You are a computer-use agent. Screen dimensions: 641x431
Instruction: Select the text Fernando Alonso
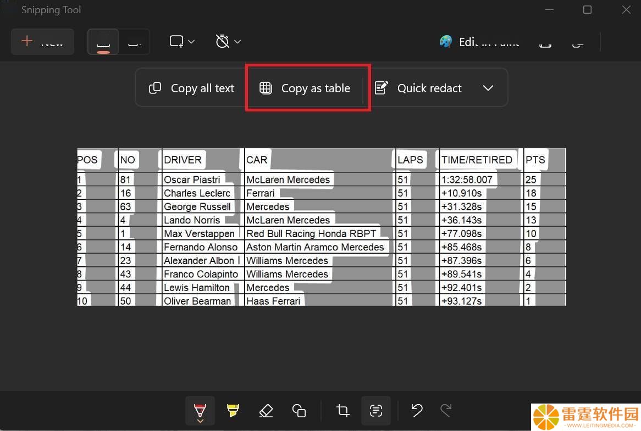pyautogui.click(x=201, y=247)
